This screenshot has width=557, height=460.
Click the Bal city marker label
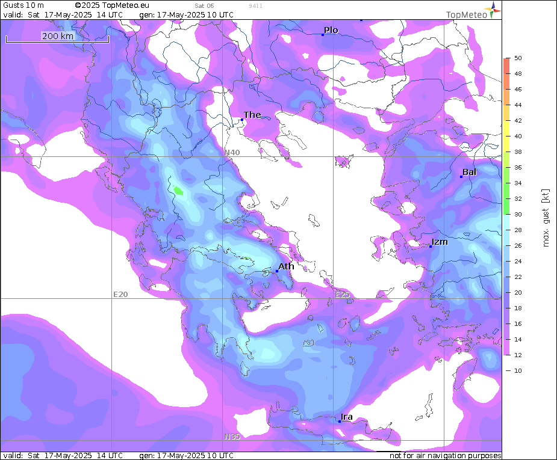[469, 172]
